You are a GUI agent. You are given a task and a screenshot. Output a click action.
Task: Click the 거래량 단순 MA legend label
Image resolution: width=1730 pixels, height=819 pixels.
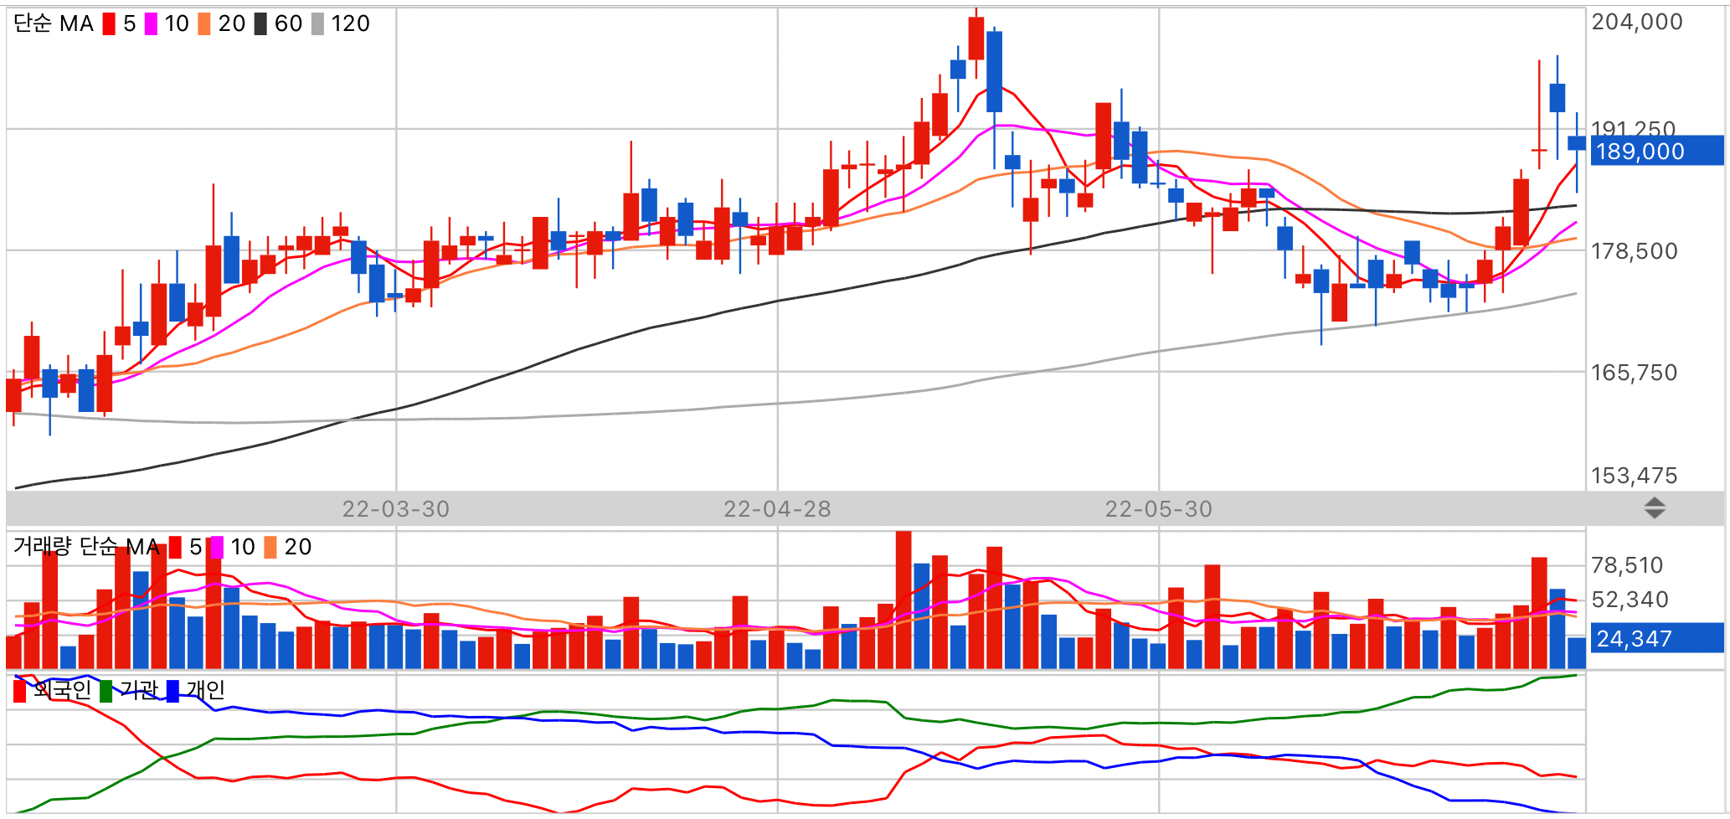[x=86, y=547]
